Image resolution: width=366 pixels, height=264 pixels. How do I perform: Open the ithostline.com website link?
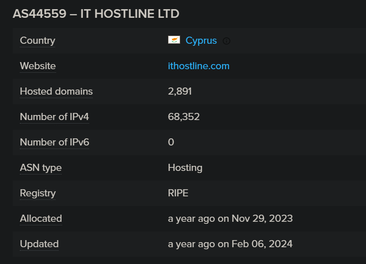tap(199, 66)
